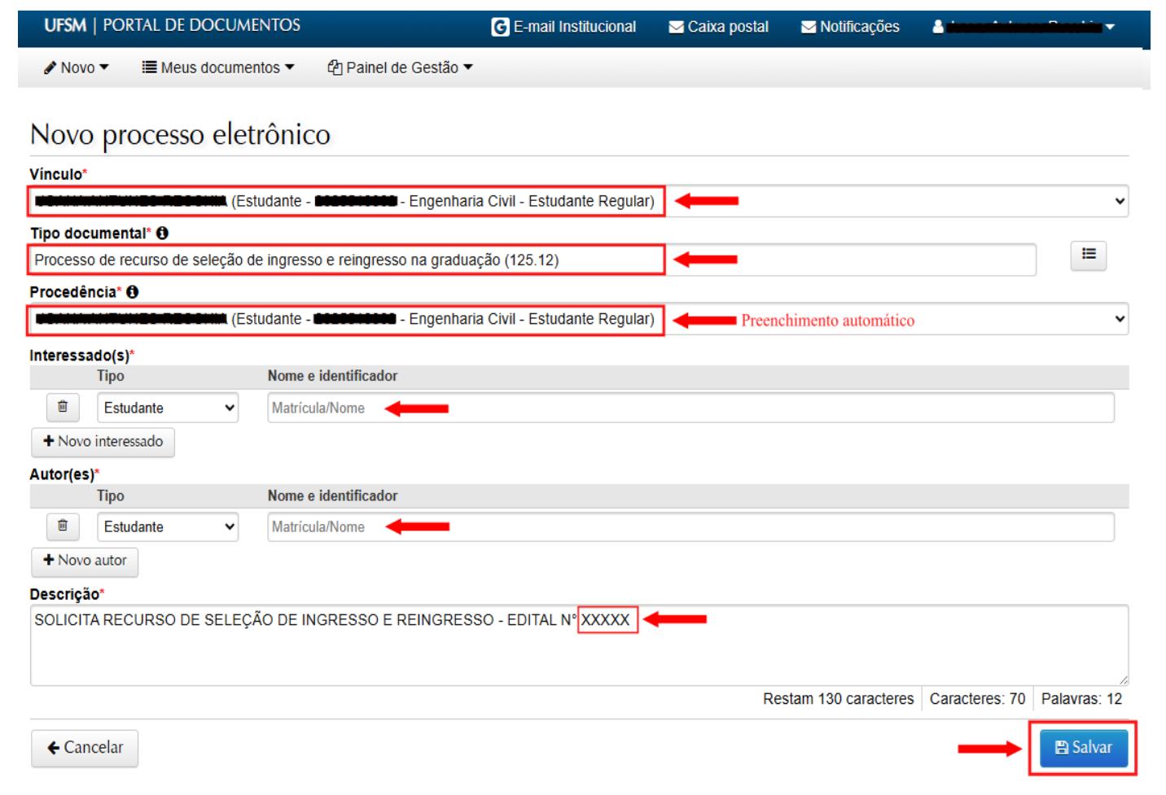This screenshot has width=1166, height=795.
Task: Open the Novo menu
Action: tap(77, 68)
